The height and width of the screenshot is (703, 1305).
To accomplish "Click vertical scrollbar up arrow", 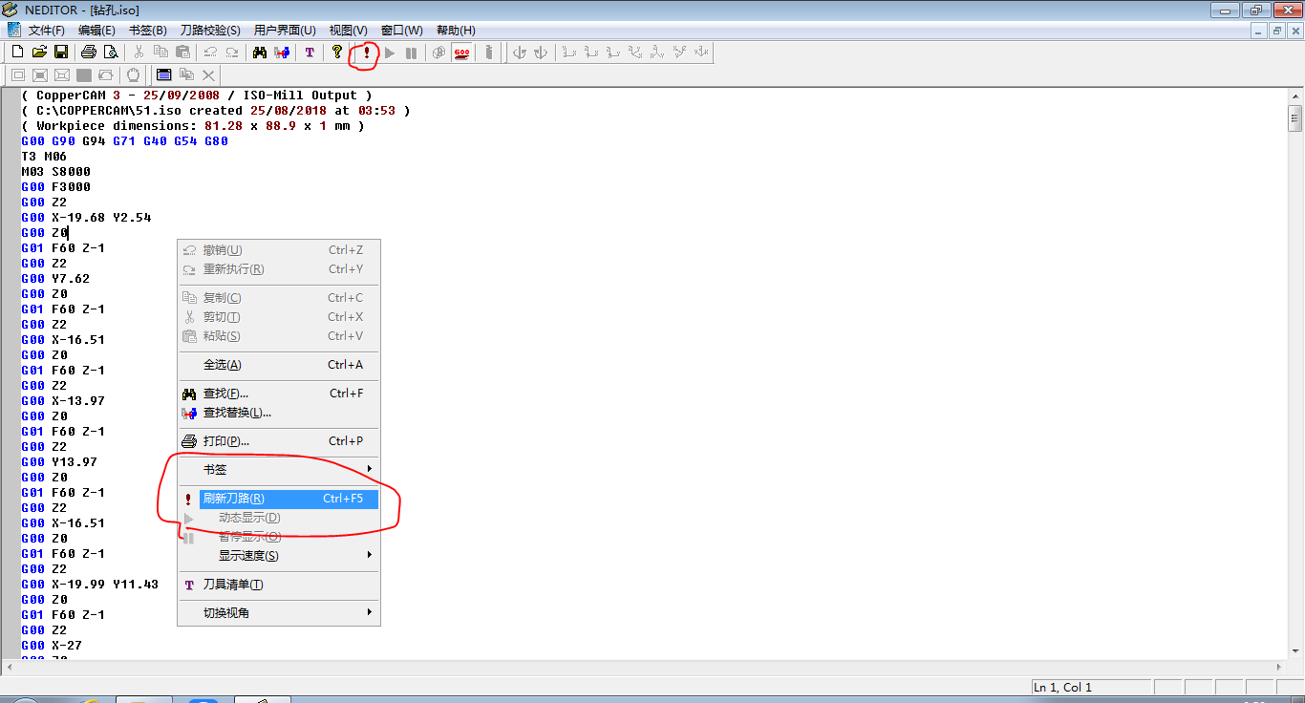I will 1295,96.
